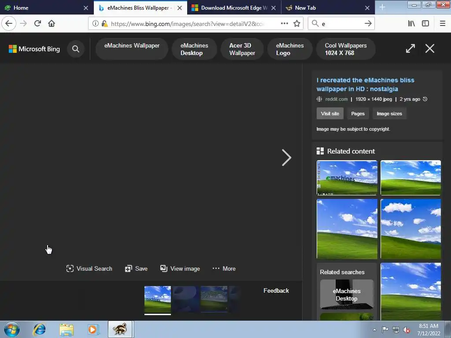Click the raccoon browser taskbar icon
Viewport: 451px width, 338px height.
pos(120,329)
